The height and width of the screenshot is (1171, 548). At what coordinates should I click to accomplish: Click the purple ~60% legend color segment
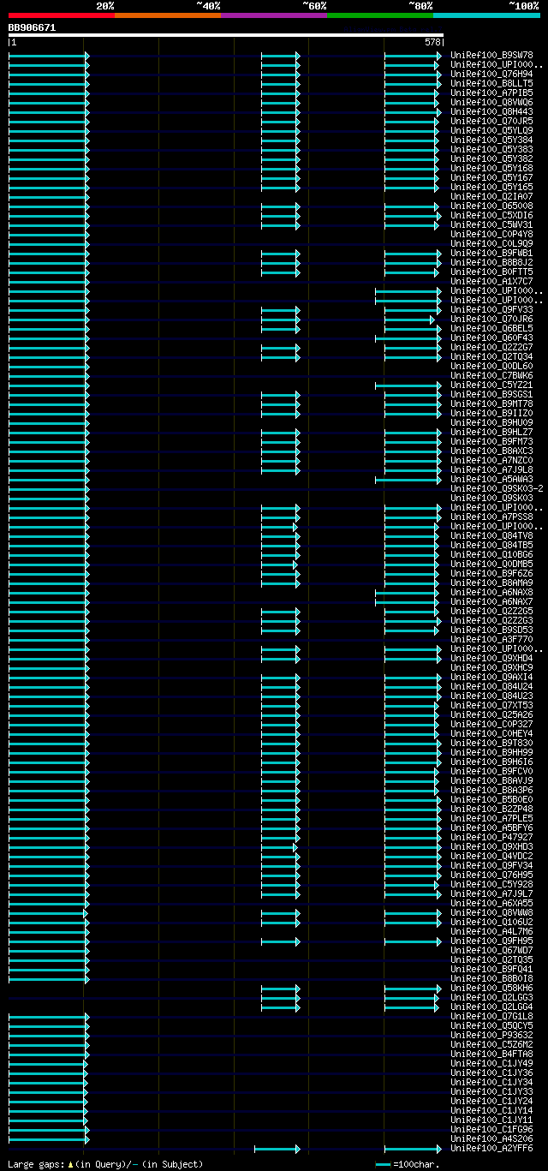pyautogui.click(x=274, y=15)
